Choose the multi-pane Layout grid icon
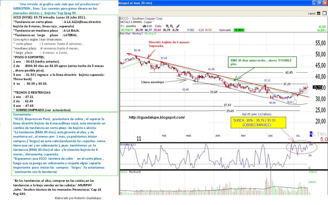Screen dimensions: 328x205 (x=319, y=13)
